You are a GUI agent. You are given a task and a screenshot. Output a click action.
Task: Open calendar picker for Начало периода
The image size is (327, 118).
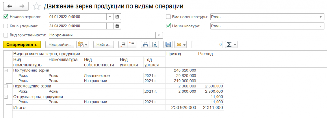pos(117,17)
